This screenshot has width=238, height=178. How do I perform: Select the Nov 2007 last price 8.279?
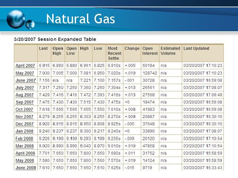click(44, 117)
